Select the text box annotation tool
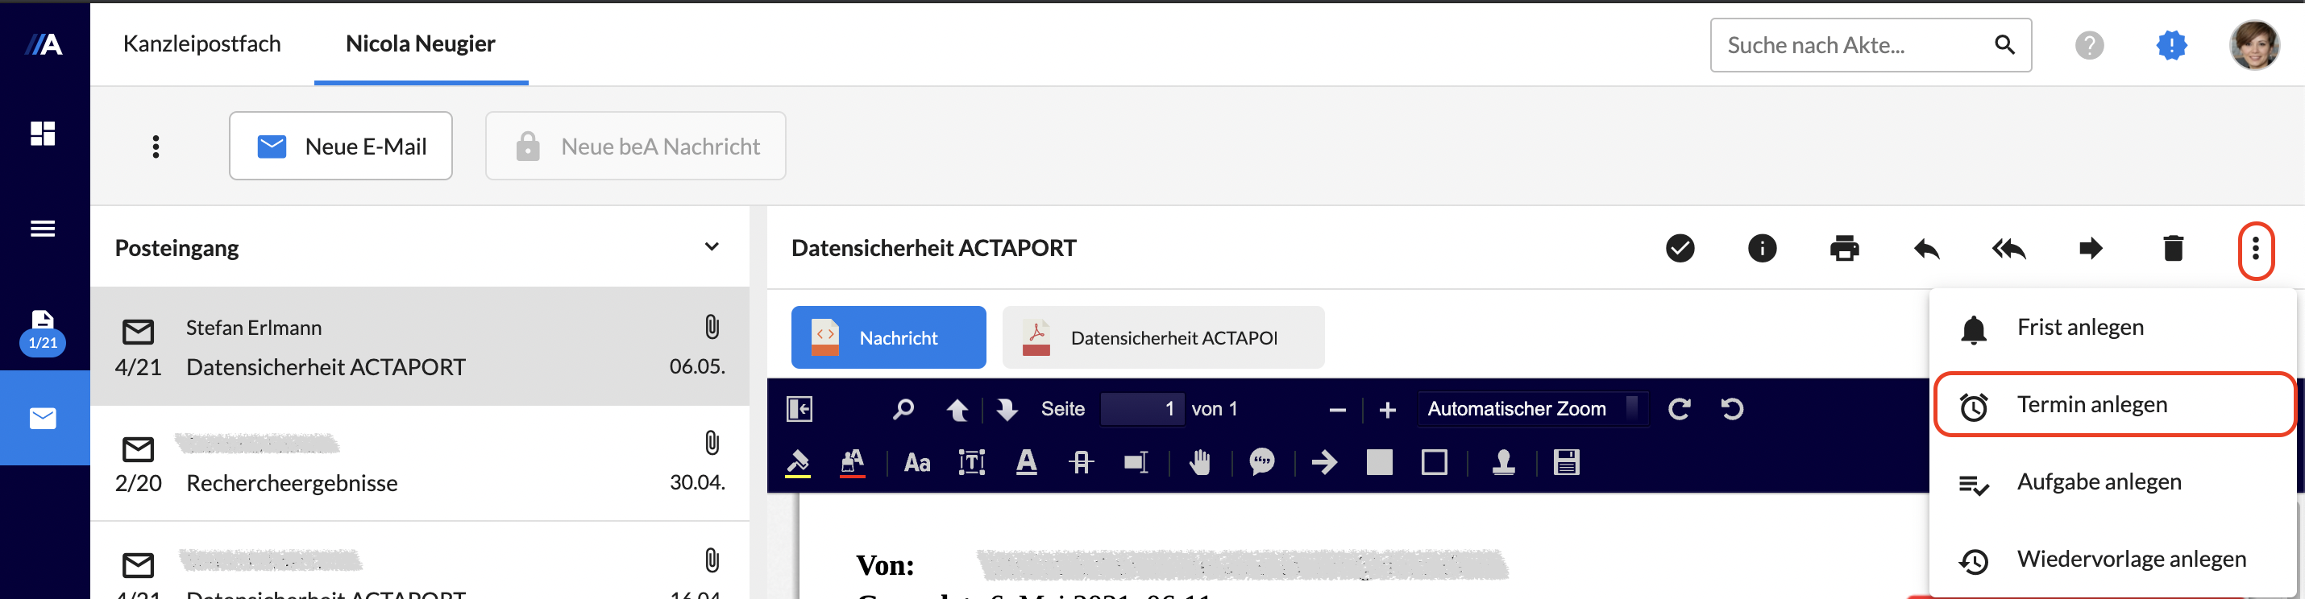2305x599 pixels. point(972,462)
